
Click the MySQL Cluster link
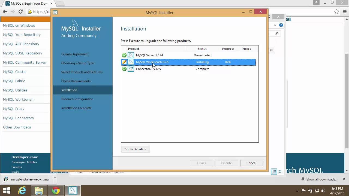coord(15,72)
